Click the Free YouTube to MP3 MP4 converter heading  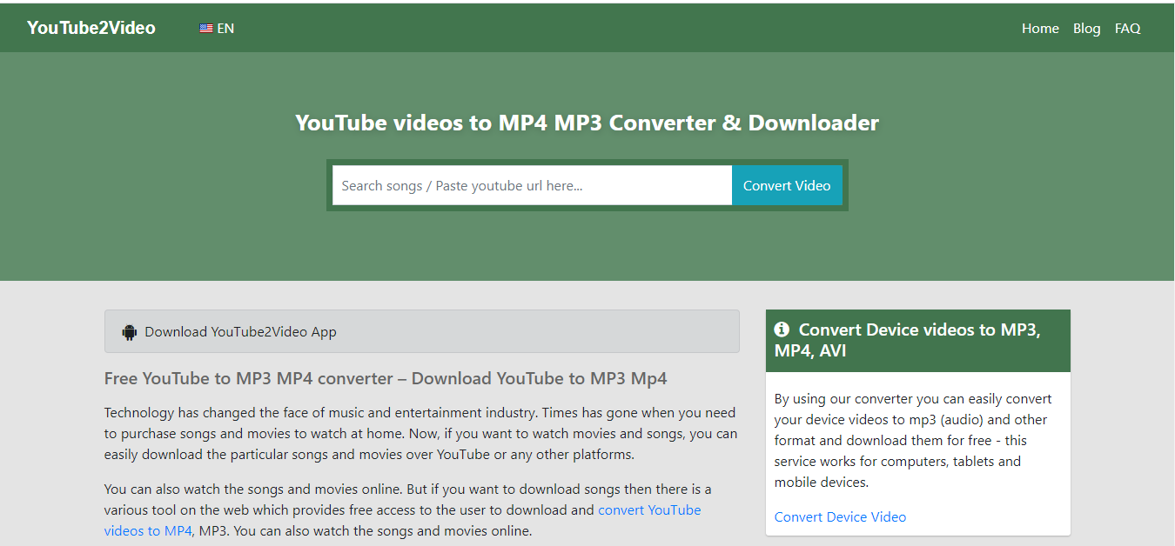[x=386, y=378]
